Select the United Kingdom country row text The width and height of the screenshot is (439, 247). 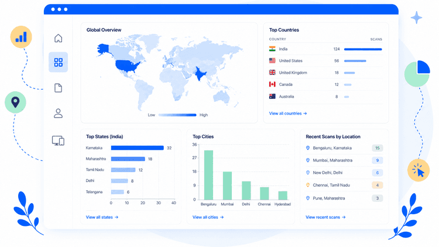pos(293,73)
